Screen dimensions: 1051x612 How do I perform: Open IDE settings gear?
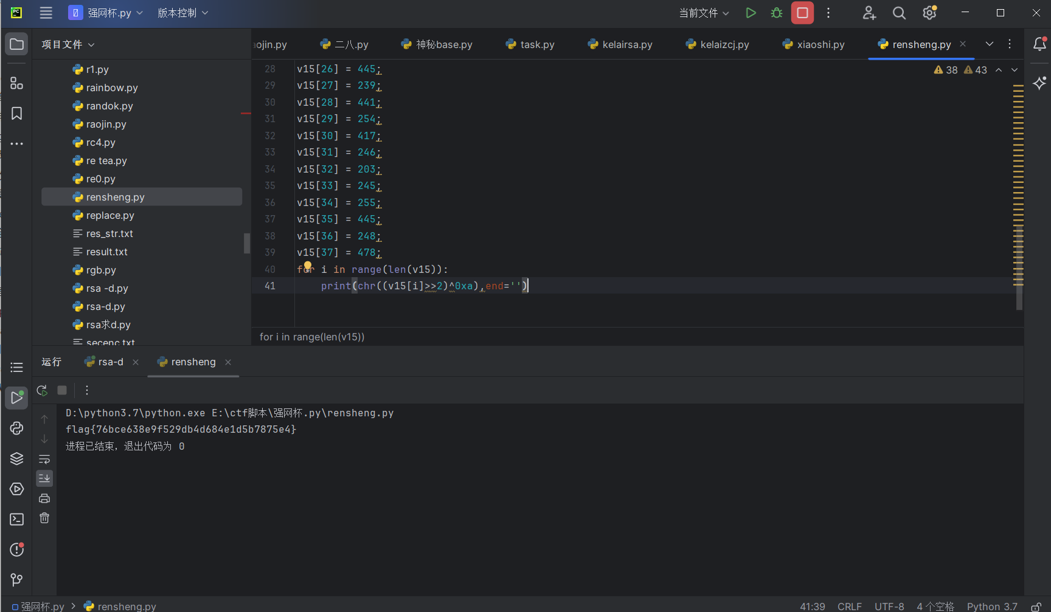point(929,13)
